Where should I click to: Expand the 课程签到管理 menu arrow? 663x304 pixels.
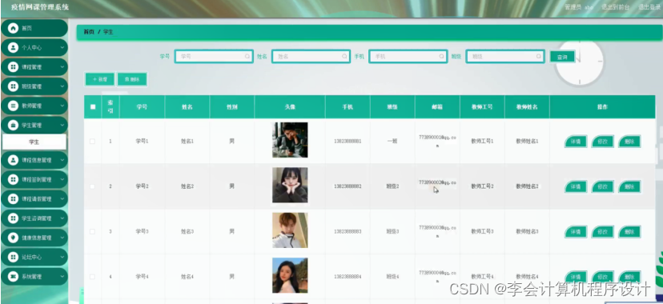tap(62, 179)
